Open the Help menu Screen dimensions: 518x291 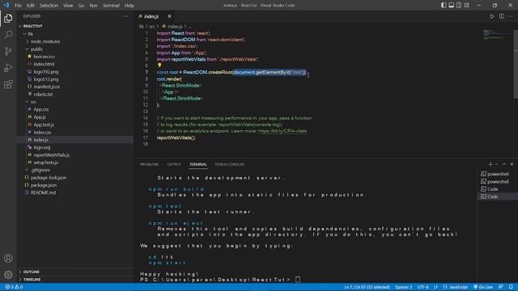pyautogui.click(x=129, y=6)
